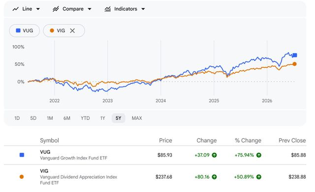Toggle the VUG series chip
Viewport: 315px width, 192px height.
(24, 30)
